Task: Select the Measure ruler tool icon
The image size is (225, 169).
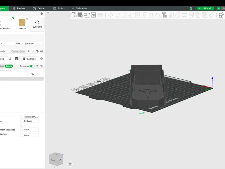Action: point(211,15)
